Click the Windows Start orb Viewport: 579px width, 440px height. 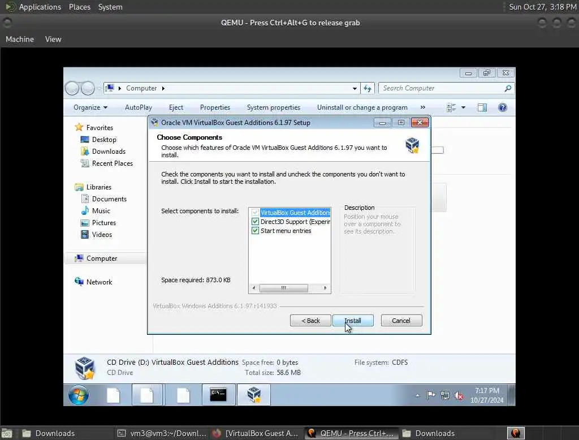tap(79, 395)
